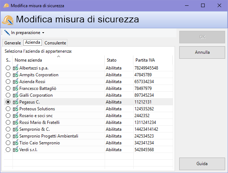Select the Tizio Caio Sempronio radio button
Image resolution: width=228 pixels, height=173 pixels.
pyautogui.click(x=8, y=143)
